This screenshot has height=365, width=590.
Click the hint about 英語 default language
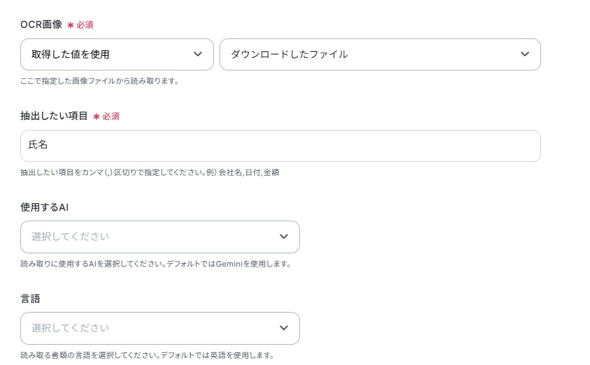(x=147, y=355)
